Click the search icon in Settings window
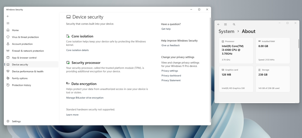 [x=234, y=24]
